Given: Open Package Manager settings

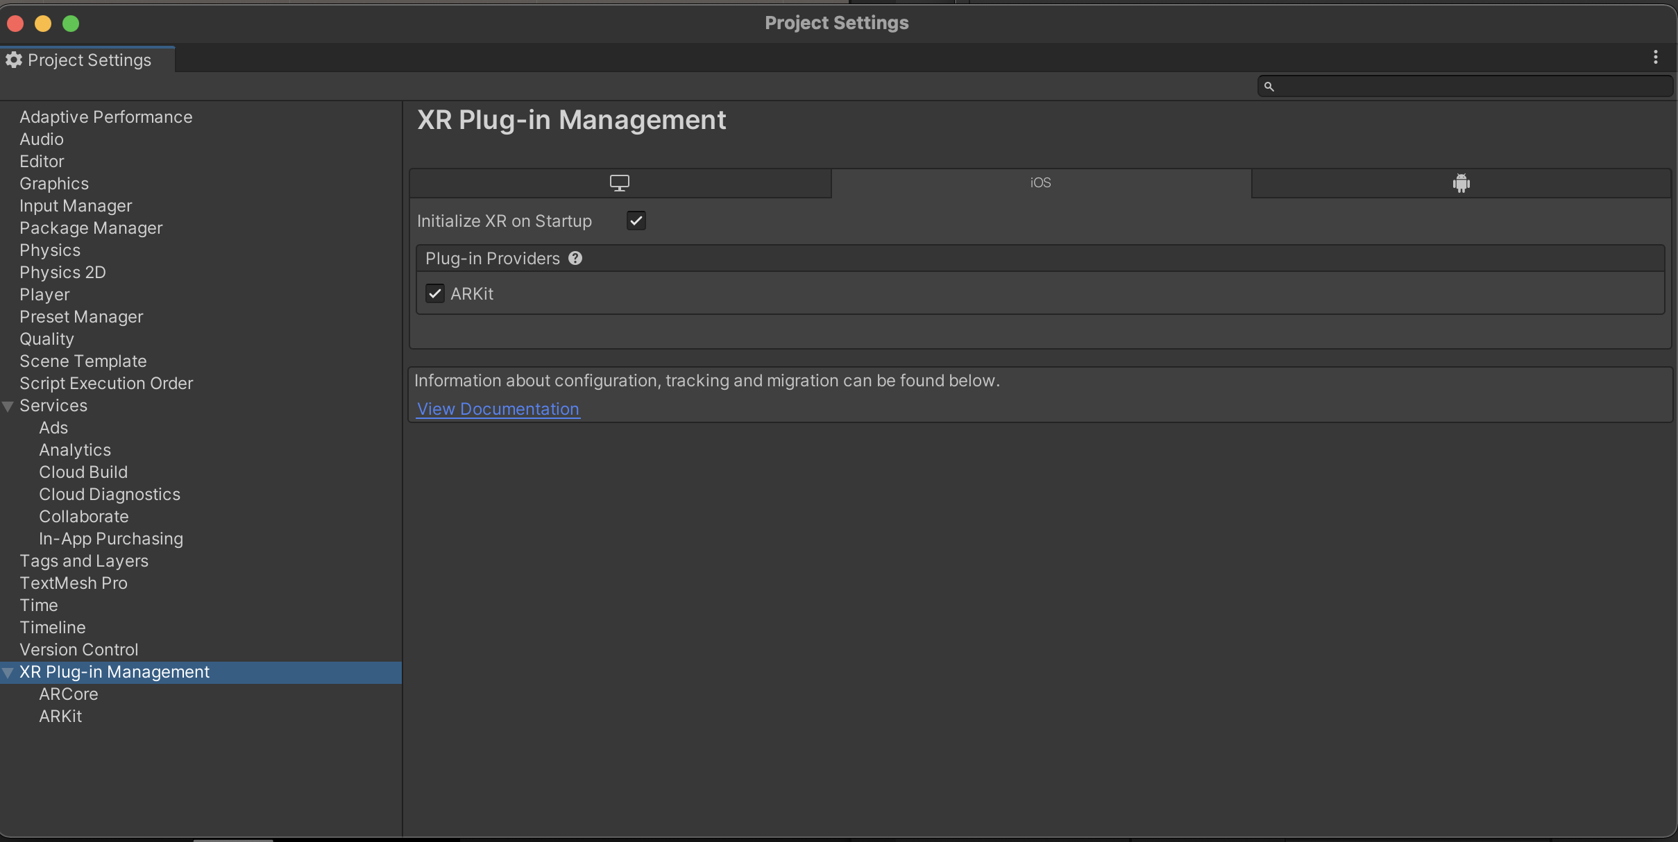Looking at the screenshot, I should [91, 228].
